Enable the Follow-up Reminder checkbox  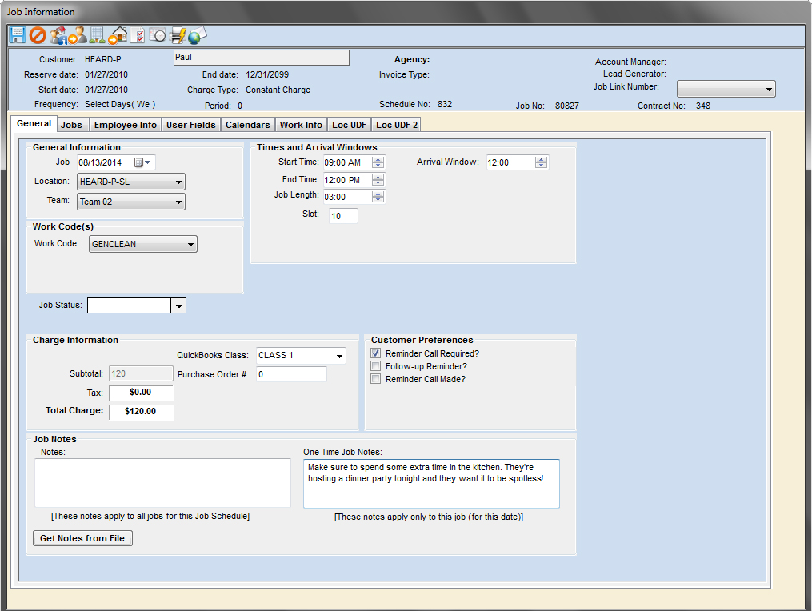pyautogui.click(x=376, y=366)
